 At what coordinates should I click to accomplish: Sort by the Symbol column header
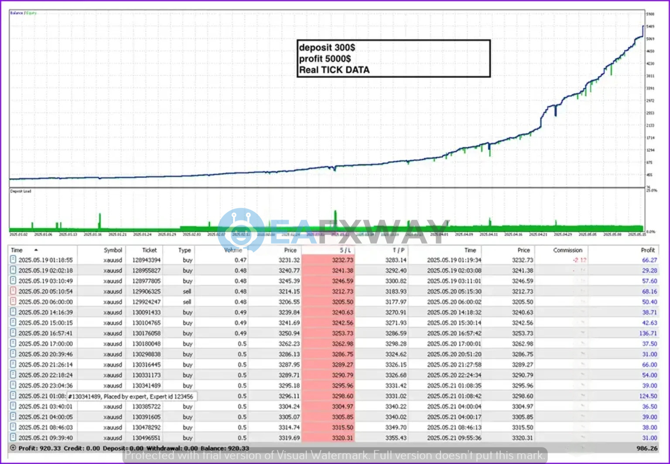pos(113,250)
